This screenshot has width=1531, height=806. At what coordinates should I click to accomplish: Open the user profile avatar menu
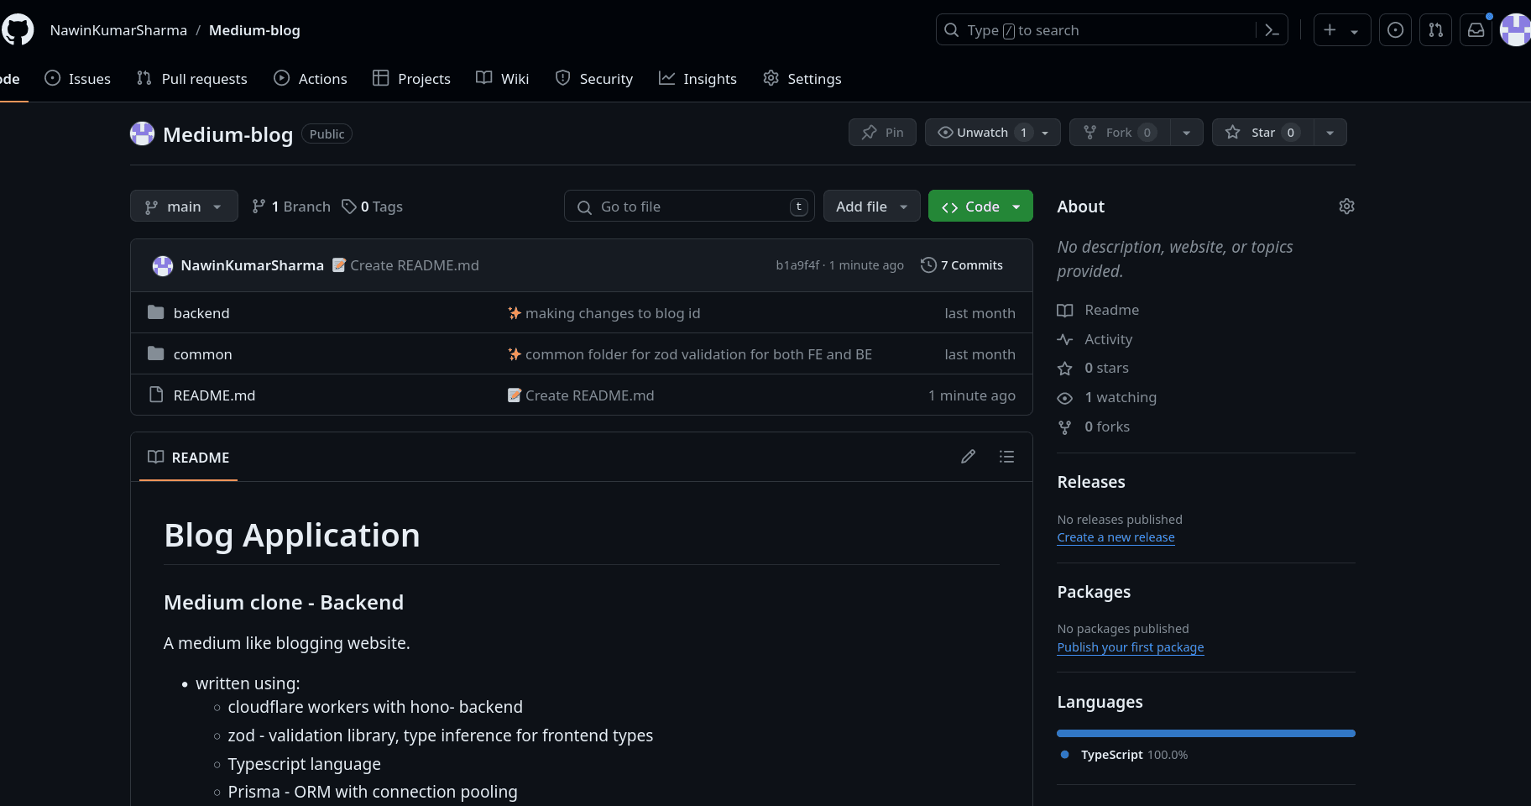coord(1516,30)
